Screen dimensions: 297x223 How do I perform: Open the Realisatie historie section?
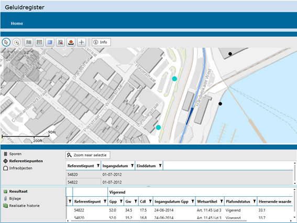tap(25, 206)
